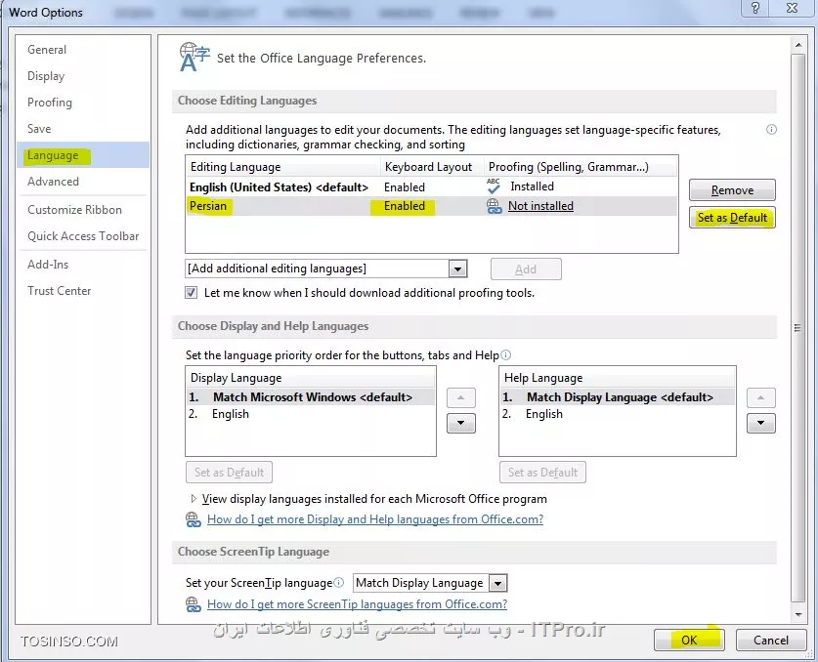The width and height of the screenshot is (818, 662).
Task: Select English (United States) default editing language row
Action: 431,186
